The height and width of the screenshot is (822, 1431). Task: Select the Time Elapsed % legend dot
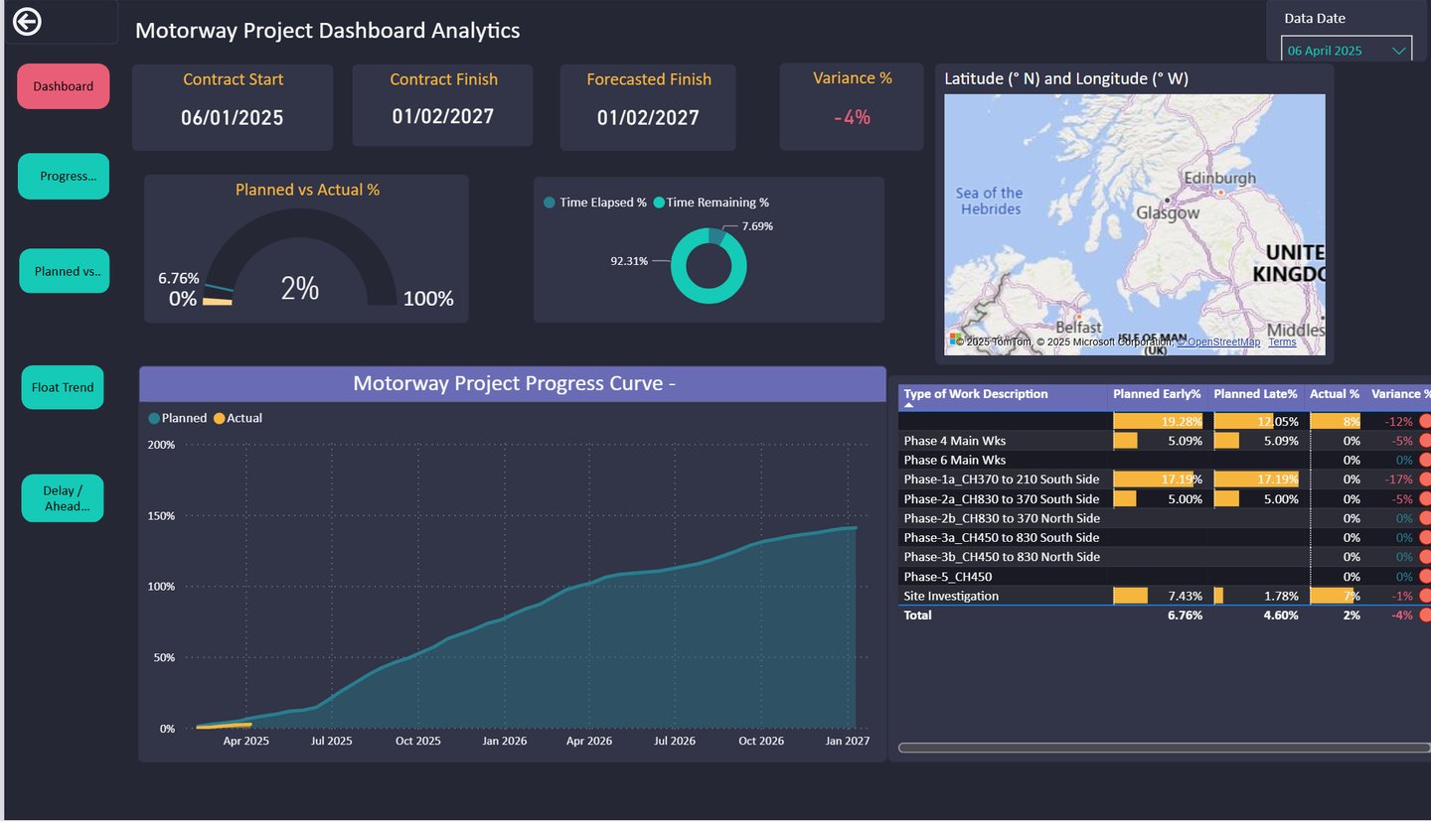550,203
